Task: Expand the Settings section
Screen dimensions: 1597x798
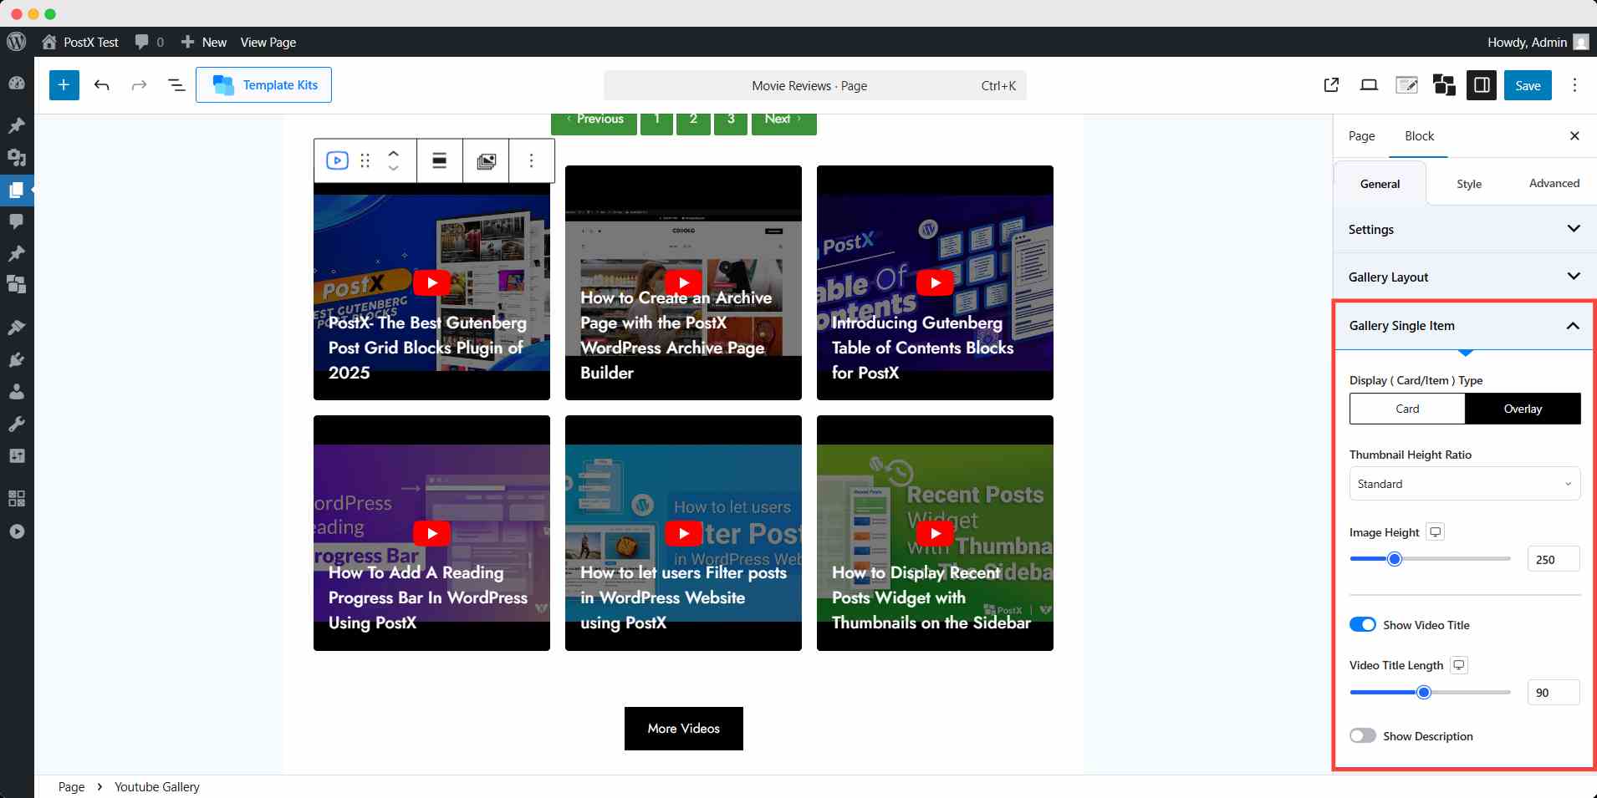Action: point(1463,230)
